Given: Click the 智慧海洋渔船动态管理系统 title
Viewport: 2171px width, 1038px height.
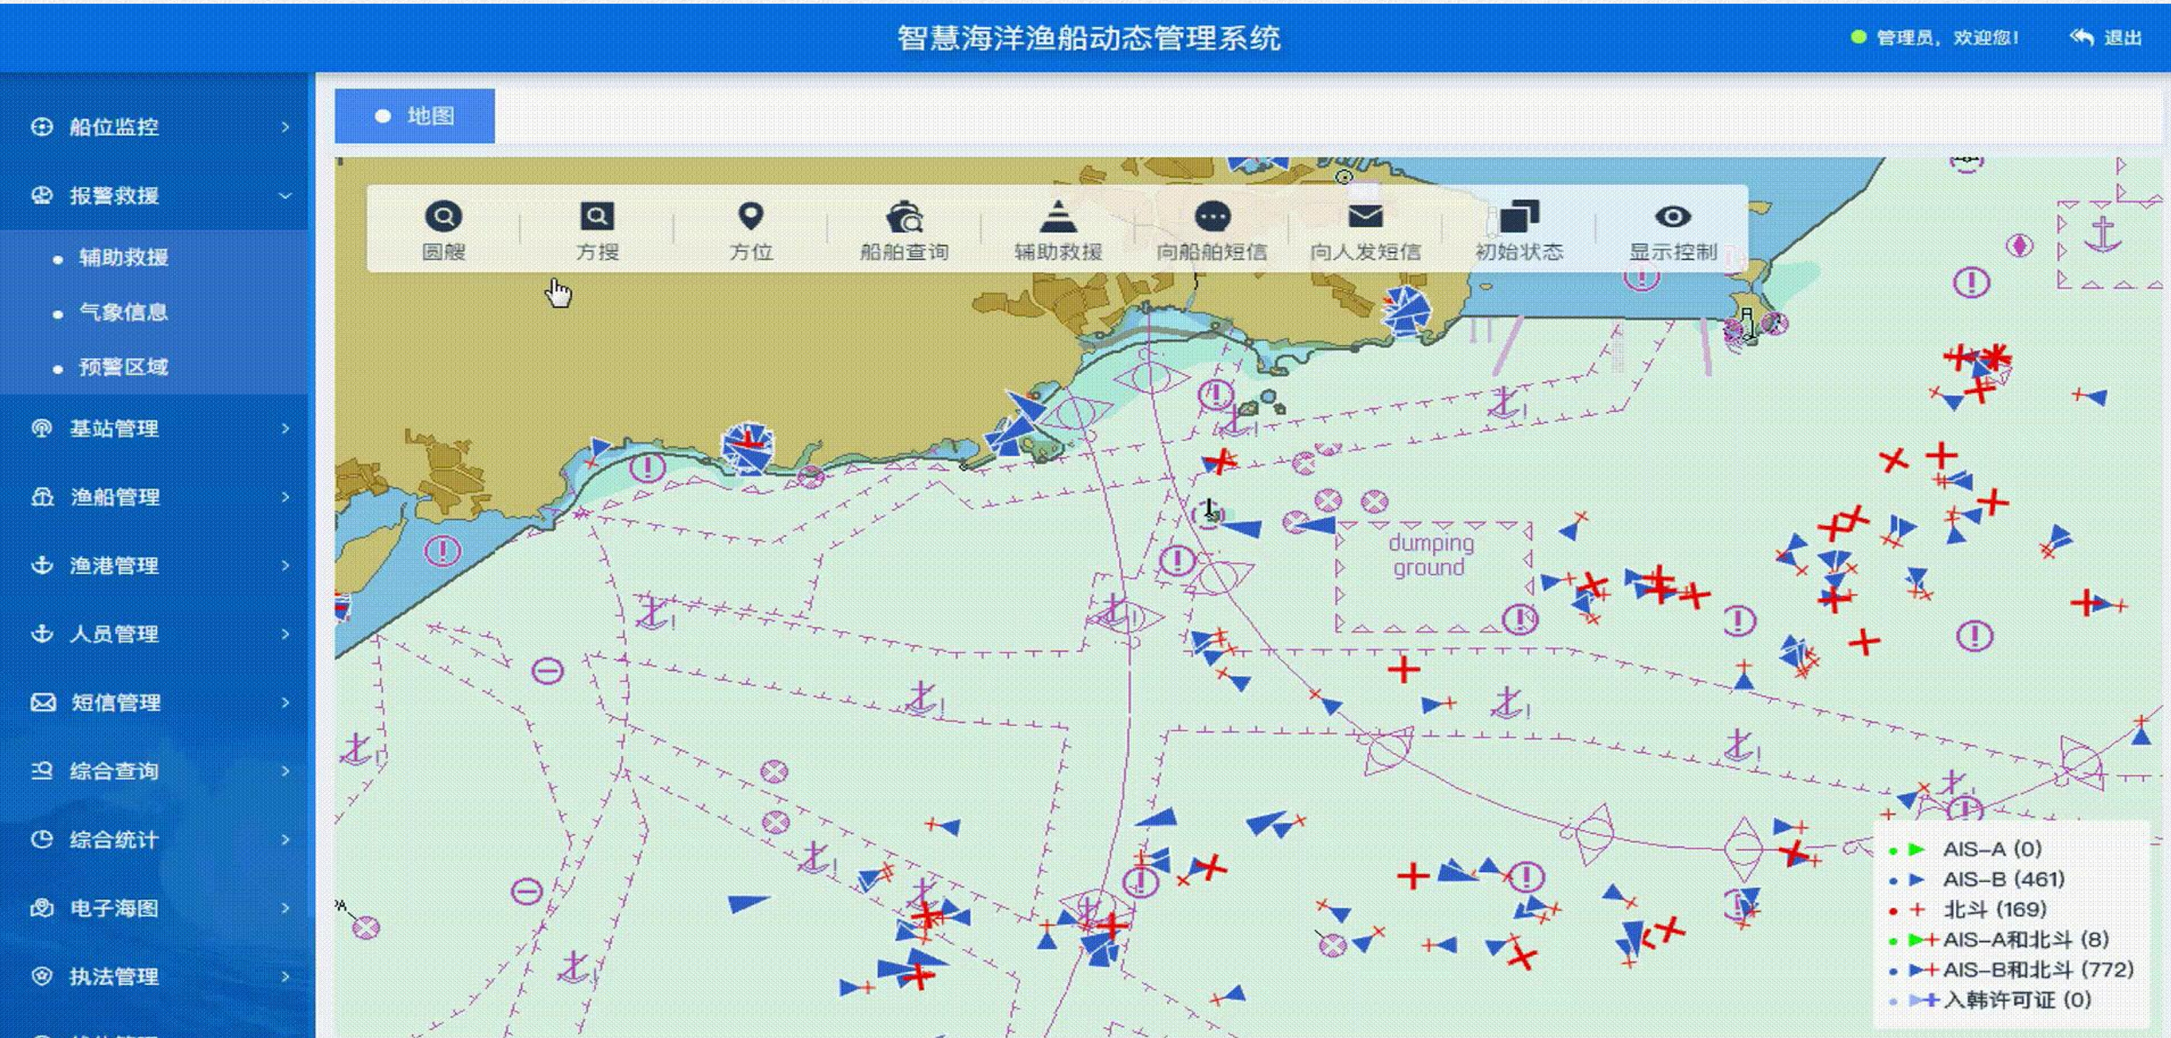Looking at the screenshot, I should [1088, 37].
